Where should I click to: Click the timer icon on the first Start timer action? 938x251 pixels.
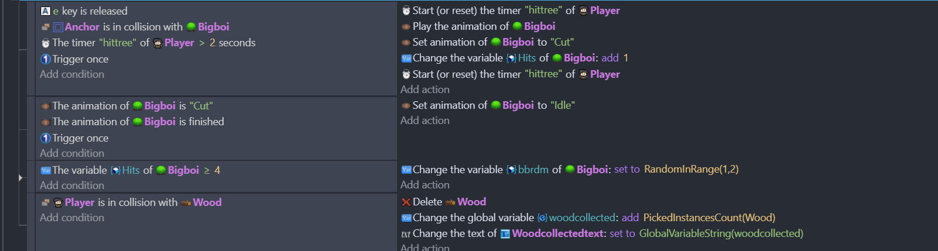[406, 11]
